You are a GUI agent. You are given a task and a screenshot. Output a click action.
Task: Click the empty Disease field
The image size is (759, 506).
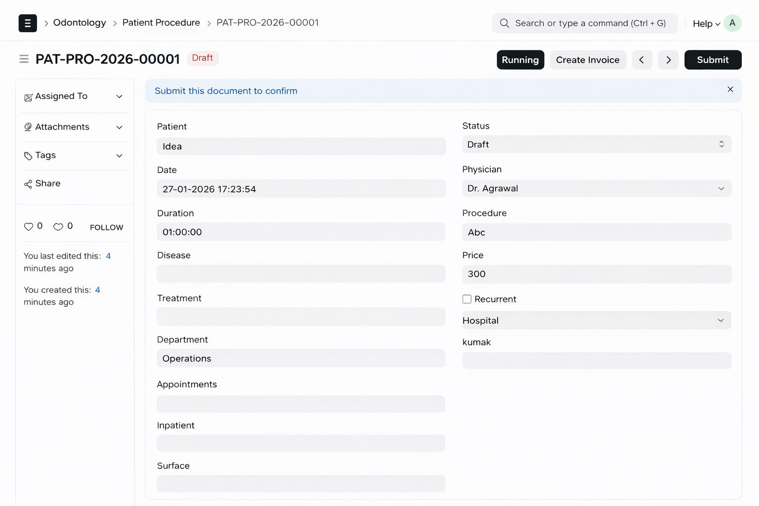pos(301,274)
